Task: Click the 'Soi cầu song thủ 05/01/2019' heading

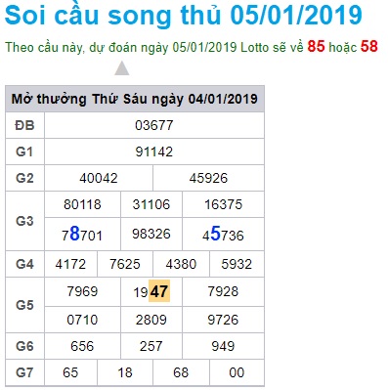Action: (184, 15)
